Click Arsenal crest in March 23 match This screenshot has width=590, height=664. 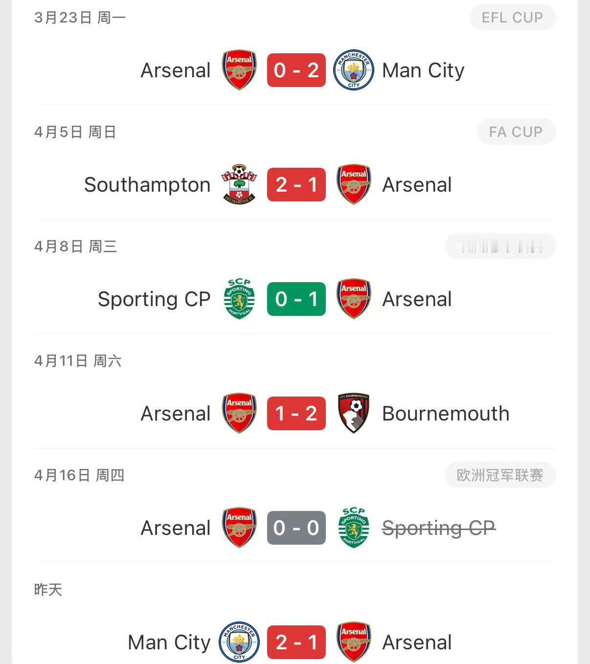click(239, 70)
